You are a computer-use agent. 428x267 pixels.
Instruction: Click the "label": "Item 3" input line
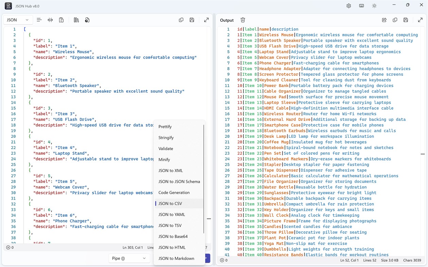point(55,114)
